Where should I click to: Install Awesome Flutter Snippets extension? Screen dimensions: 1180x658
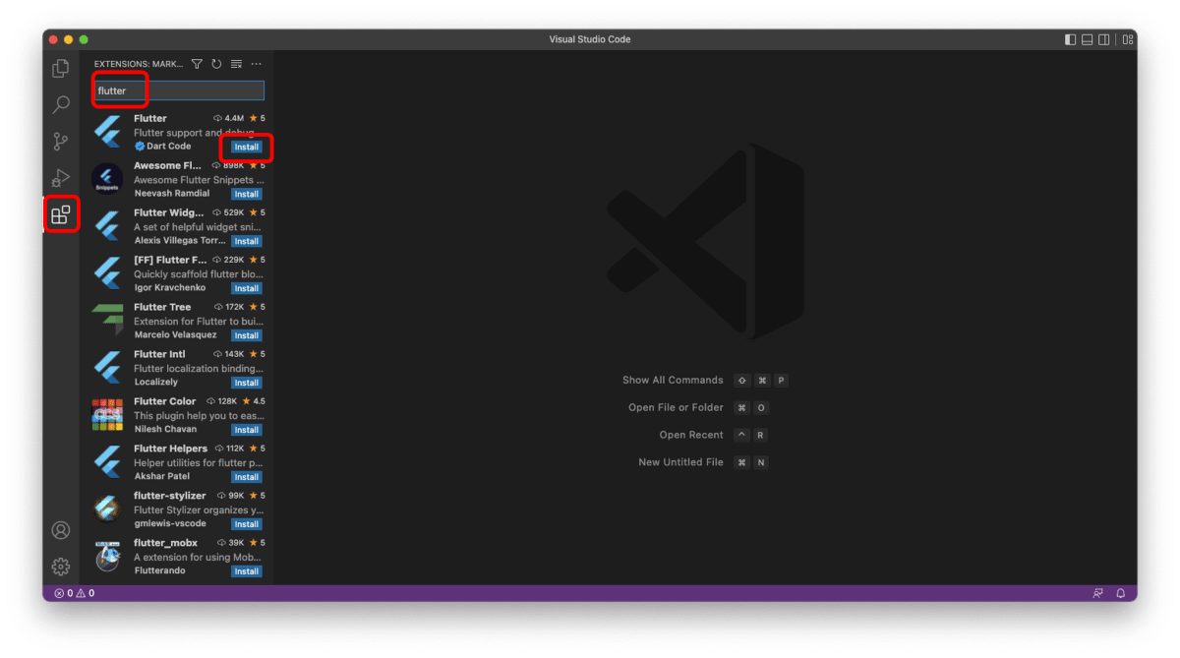[247, 194]
